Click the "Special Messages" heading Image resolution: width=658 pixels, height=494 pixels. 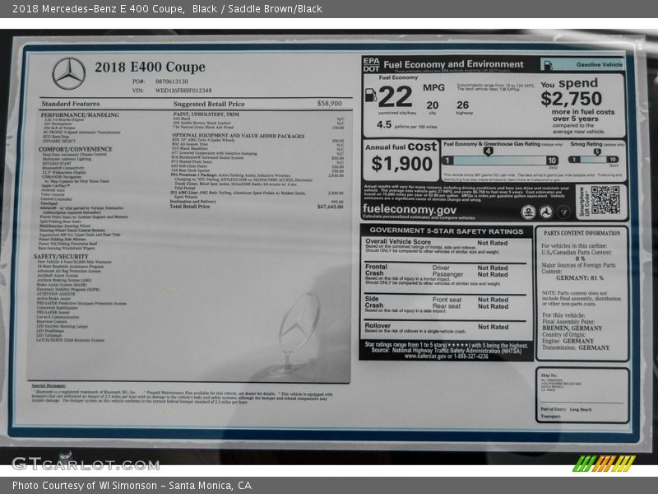(x=49, y=385)
